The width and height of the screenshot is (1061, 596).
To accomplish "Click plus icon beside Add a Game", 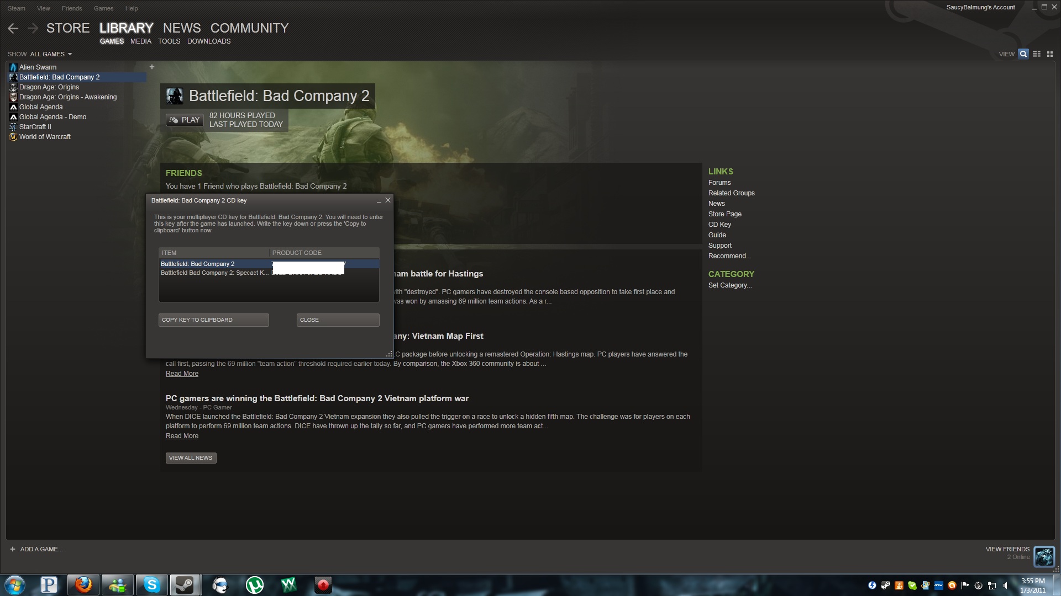I will click(13, 549).
